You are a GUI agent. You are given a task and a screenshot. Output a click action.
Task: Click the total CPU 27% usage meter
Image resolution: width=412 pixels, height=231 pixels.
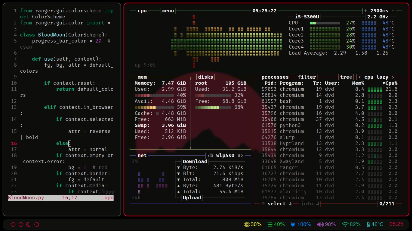(x=325, y=23)
